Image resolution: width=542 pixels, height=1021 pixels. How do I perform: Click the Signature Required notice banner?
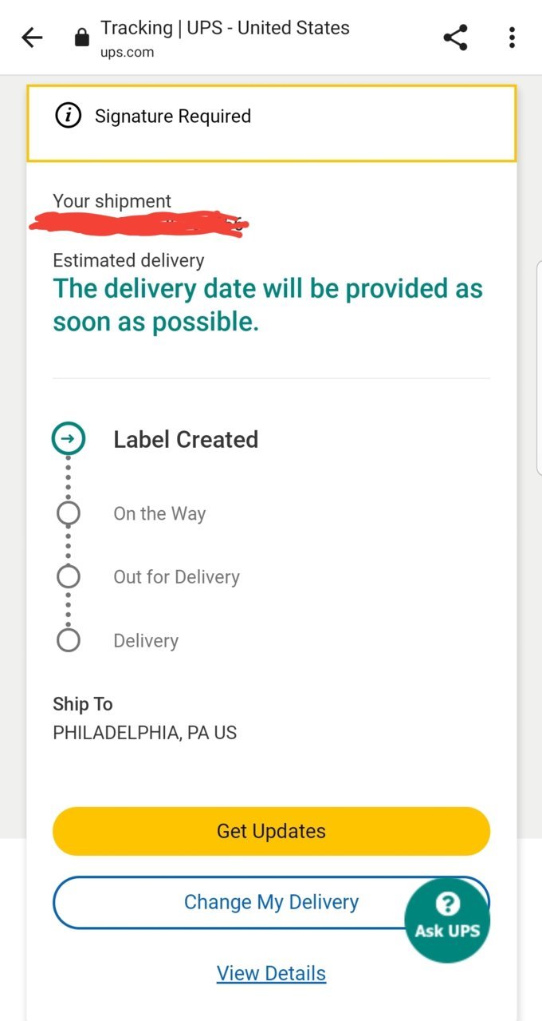click(x=272, y=122)
